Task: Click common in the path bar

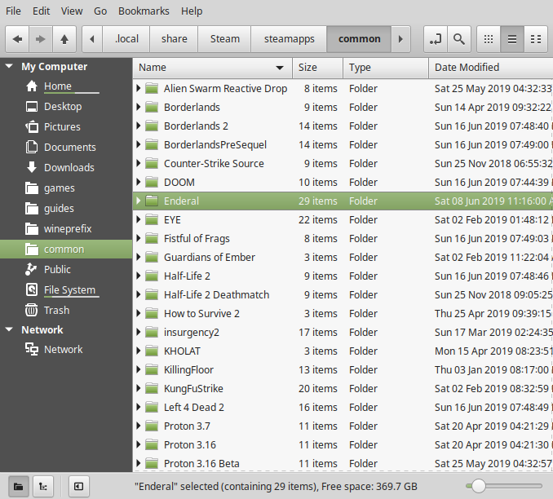Action: (x=359, y=39)
